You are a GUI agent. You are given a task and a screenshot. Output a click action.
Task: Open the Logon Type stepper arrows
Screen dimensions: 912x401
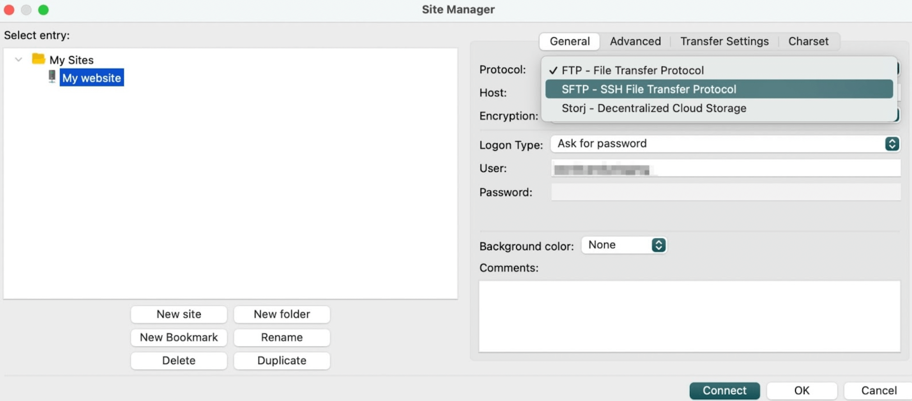coord(892,144)
